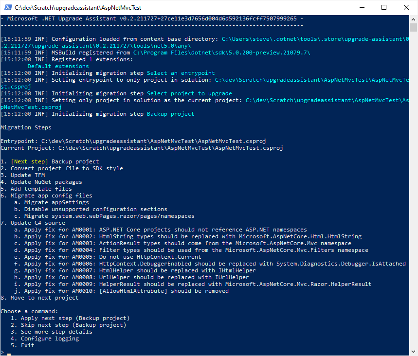The image size is (418, 356).
Task: Click 'Skip next step (Backup project)' option
Action: click(73, 325)
